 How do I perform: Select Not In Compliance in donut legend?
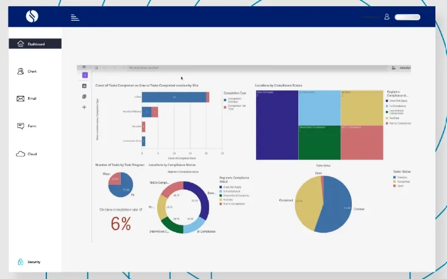(232, 204)
